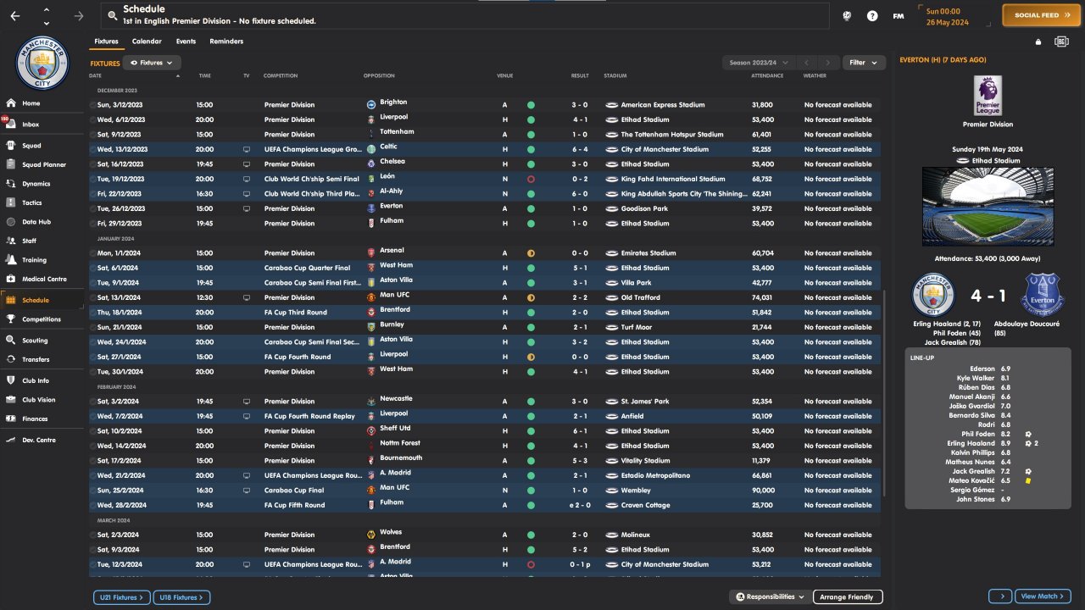Open U21 Fixtures
This screenshot has width=1085, height=610.
(x=122, y=597)
